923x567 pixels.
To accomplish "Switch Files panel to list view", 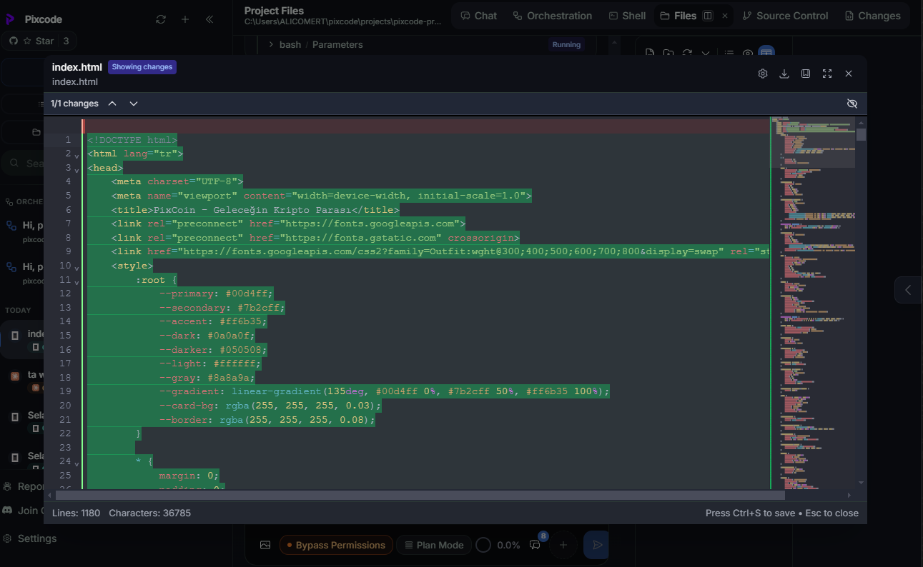I will 729,53.
